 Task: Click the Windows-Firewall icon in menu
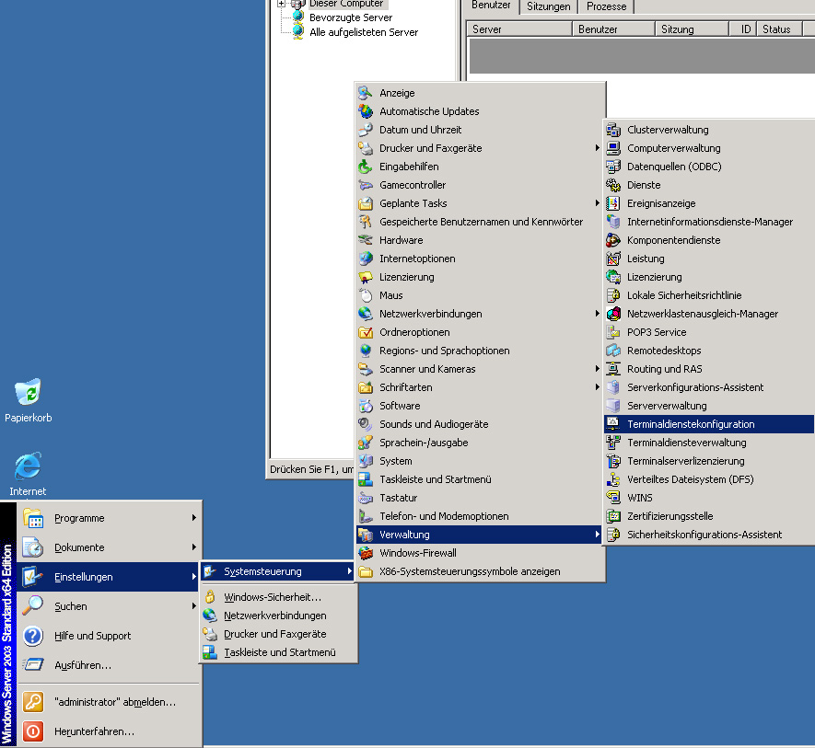pyautogui.click(x=366, y=553)
